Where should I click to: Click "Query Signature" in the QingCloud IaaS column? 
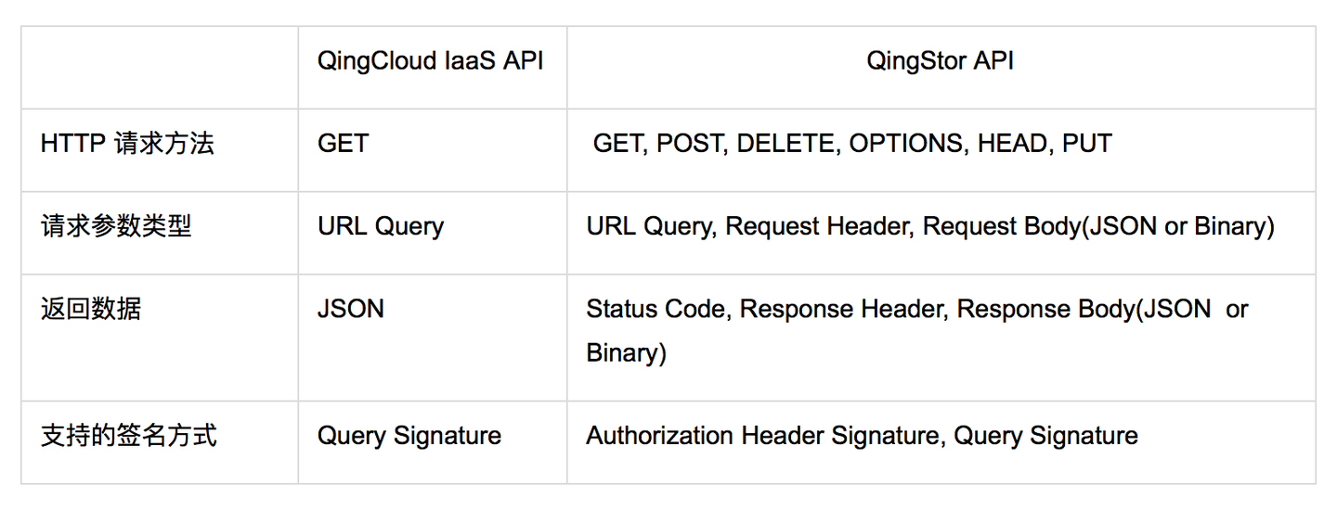click(409, 436)
